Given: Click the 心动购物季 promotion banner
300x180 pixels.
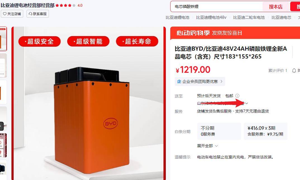Looking at the screenshot, I should [x=235, y=33].
